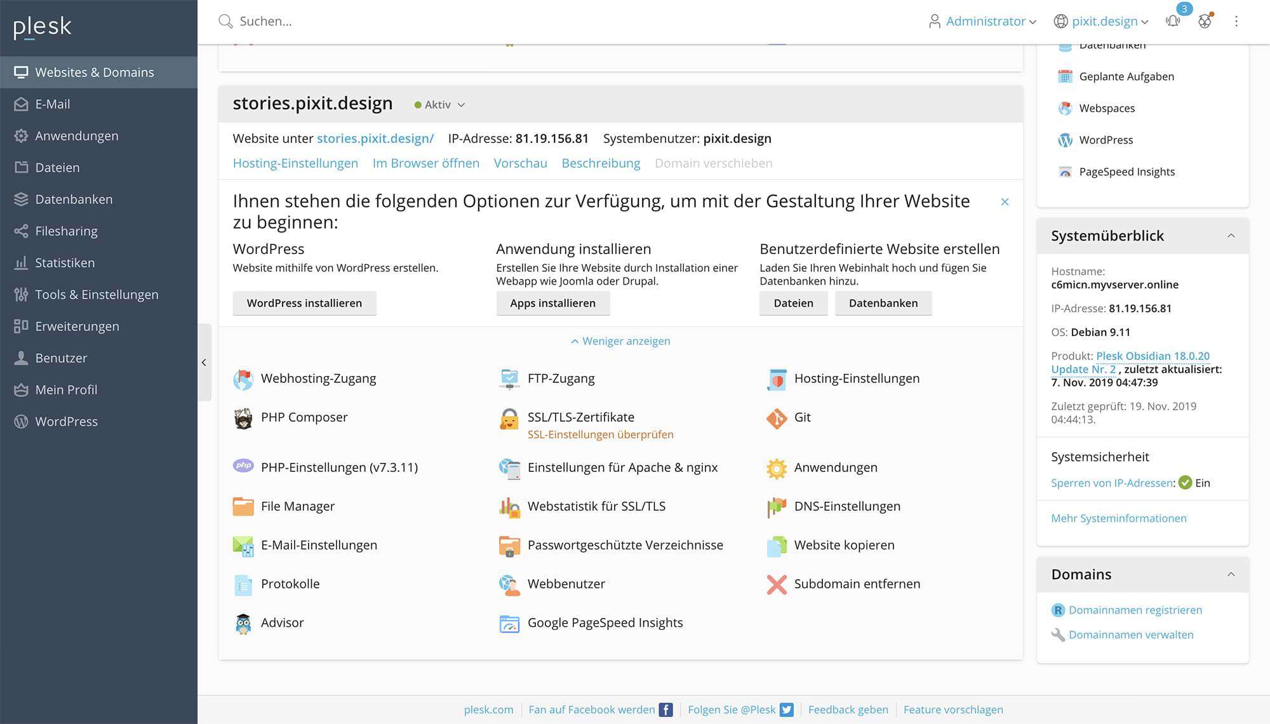Open the Hosting-Einstellungen link under domain
The width and height of the screenshot is (1270, 724).
point(295,163)
